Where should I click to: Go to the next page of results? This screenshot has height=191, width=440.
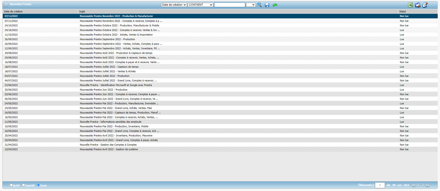tap(423, 185)
